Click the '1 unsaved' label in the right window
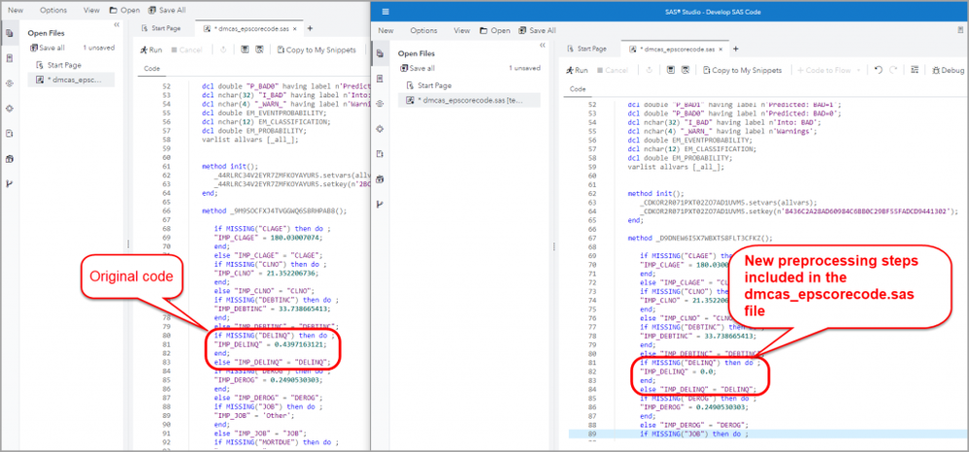This screenshot has width=969, height=452. pos(524,68)
